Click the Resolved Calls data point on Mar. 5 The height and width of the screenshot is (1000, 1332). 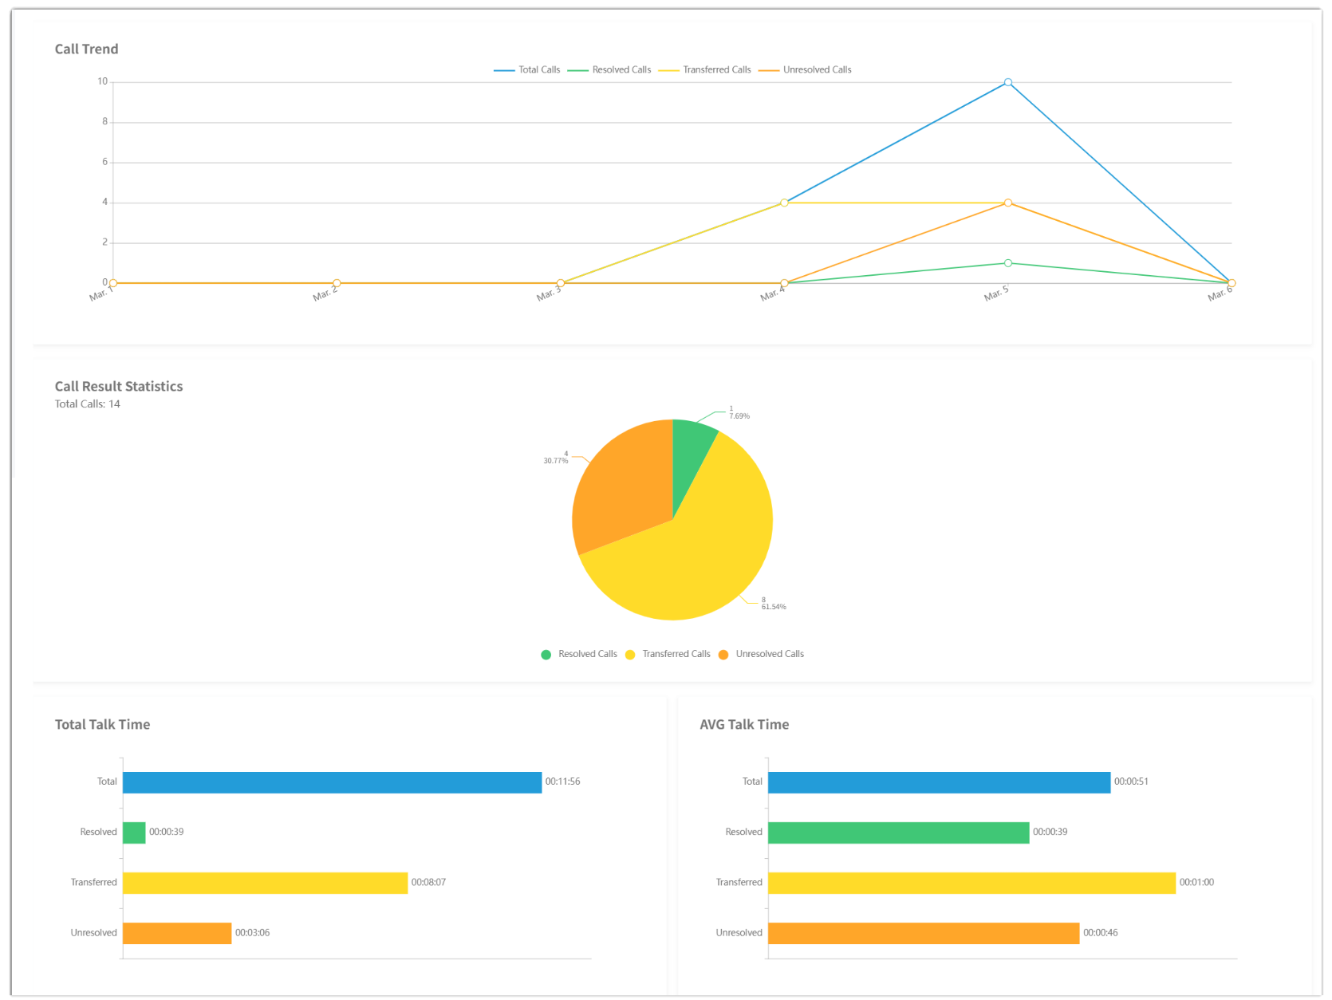1008,263
